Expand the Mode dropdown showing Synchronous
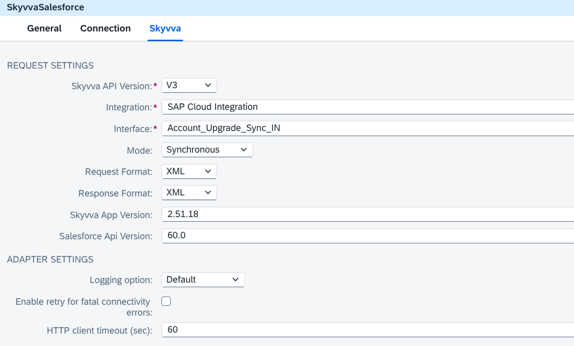Viewport: 574px width, 346px height. point(207,150)
